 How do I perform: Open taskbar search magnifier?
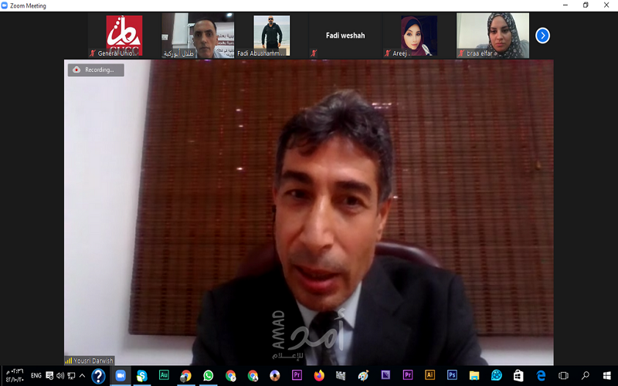(x=586, y=376)
